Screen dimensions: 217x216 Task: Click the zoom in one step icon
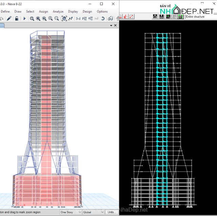pyautogui.click(x=51, y=18)
